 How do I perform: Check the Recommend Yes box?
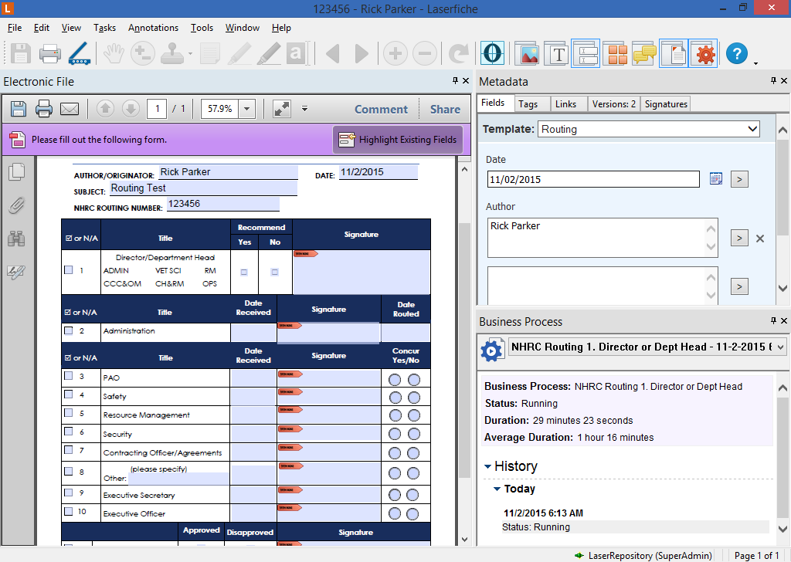(x=244, y=273)
